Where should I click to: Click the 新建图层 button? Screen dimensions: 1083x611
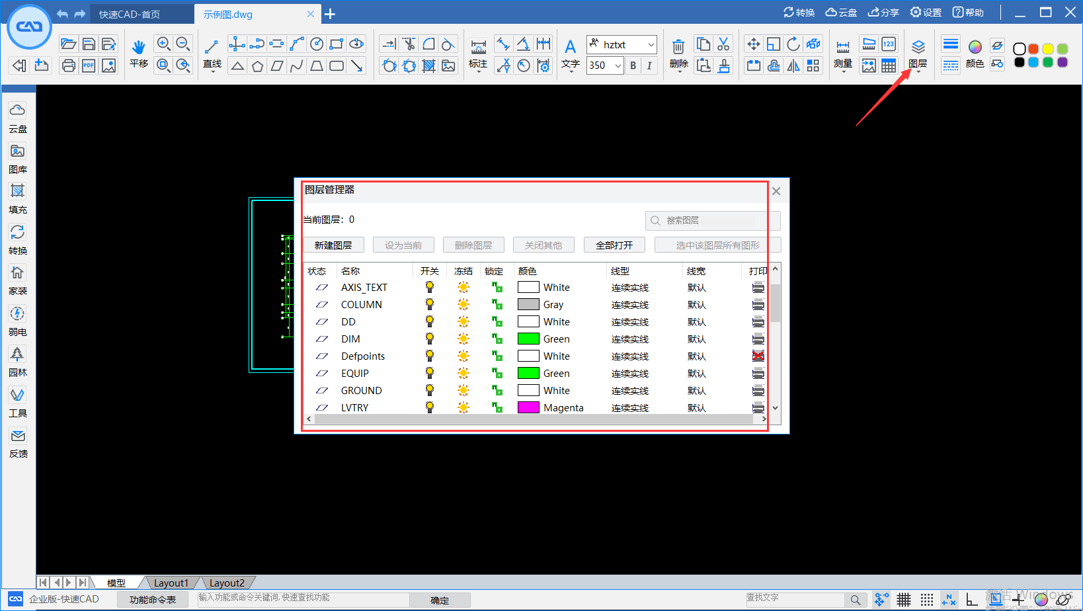[333, 245]
